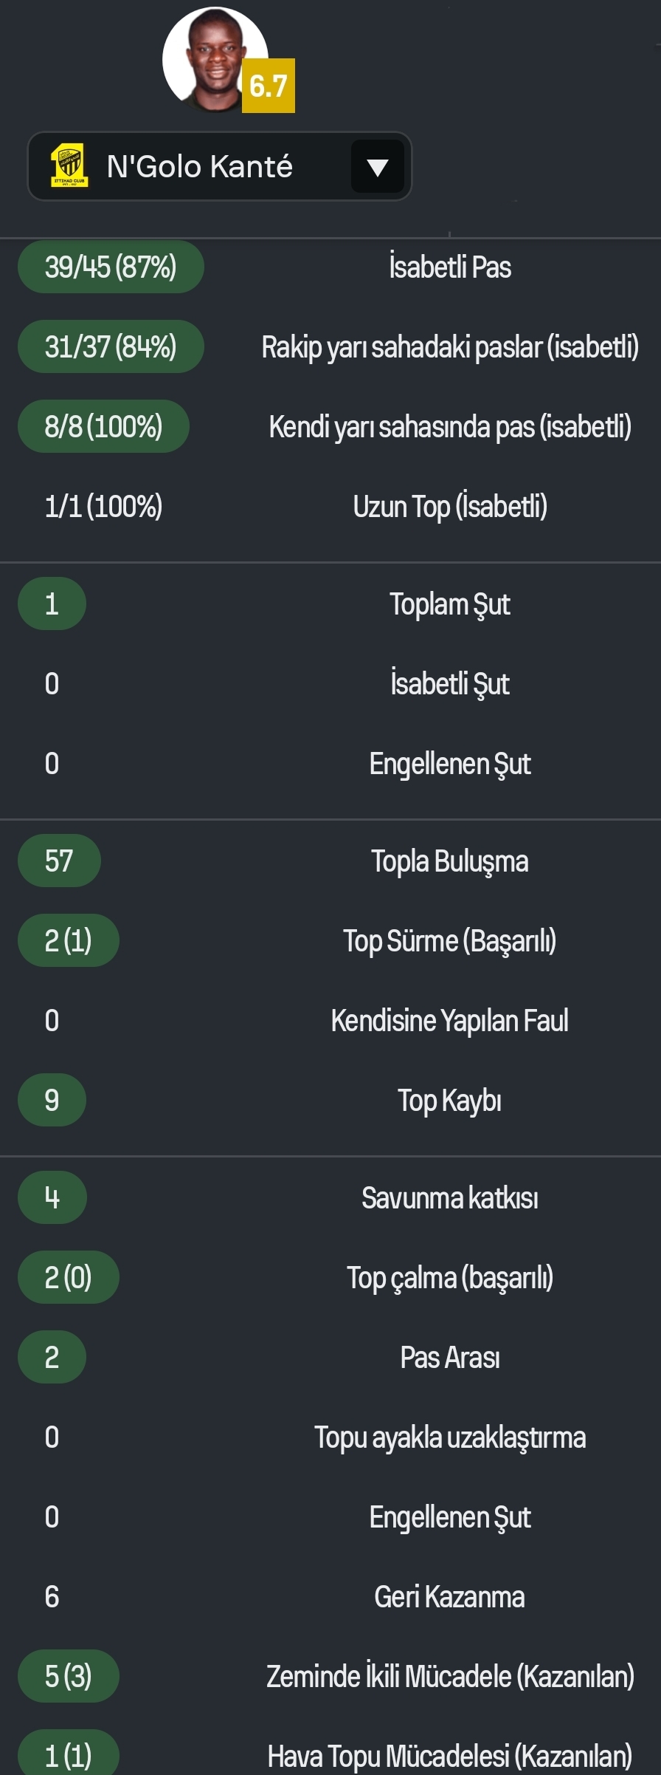Click the Uzun Top (İsabetli) label

[450, 506]
